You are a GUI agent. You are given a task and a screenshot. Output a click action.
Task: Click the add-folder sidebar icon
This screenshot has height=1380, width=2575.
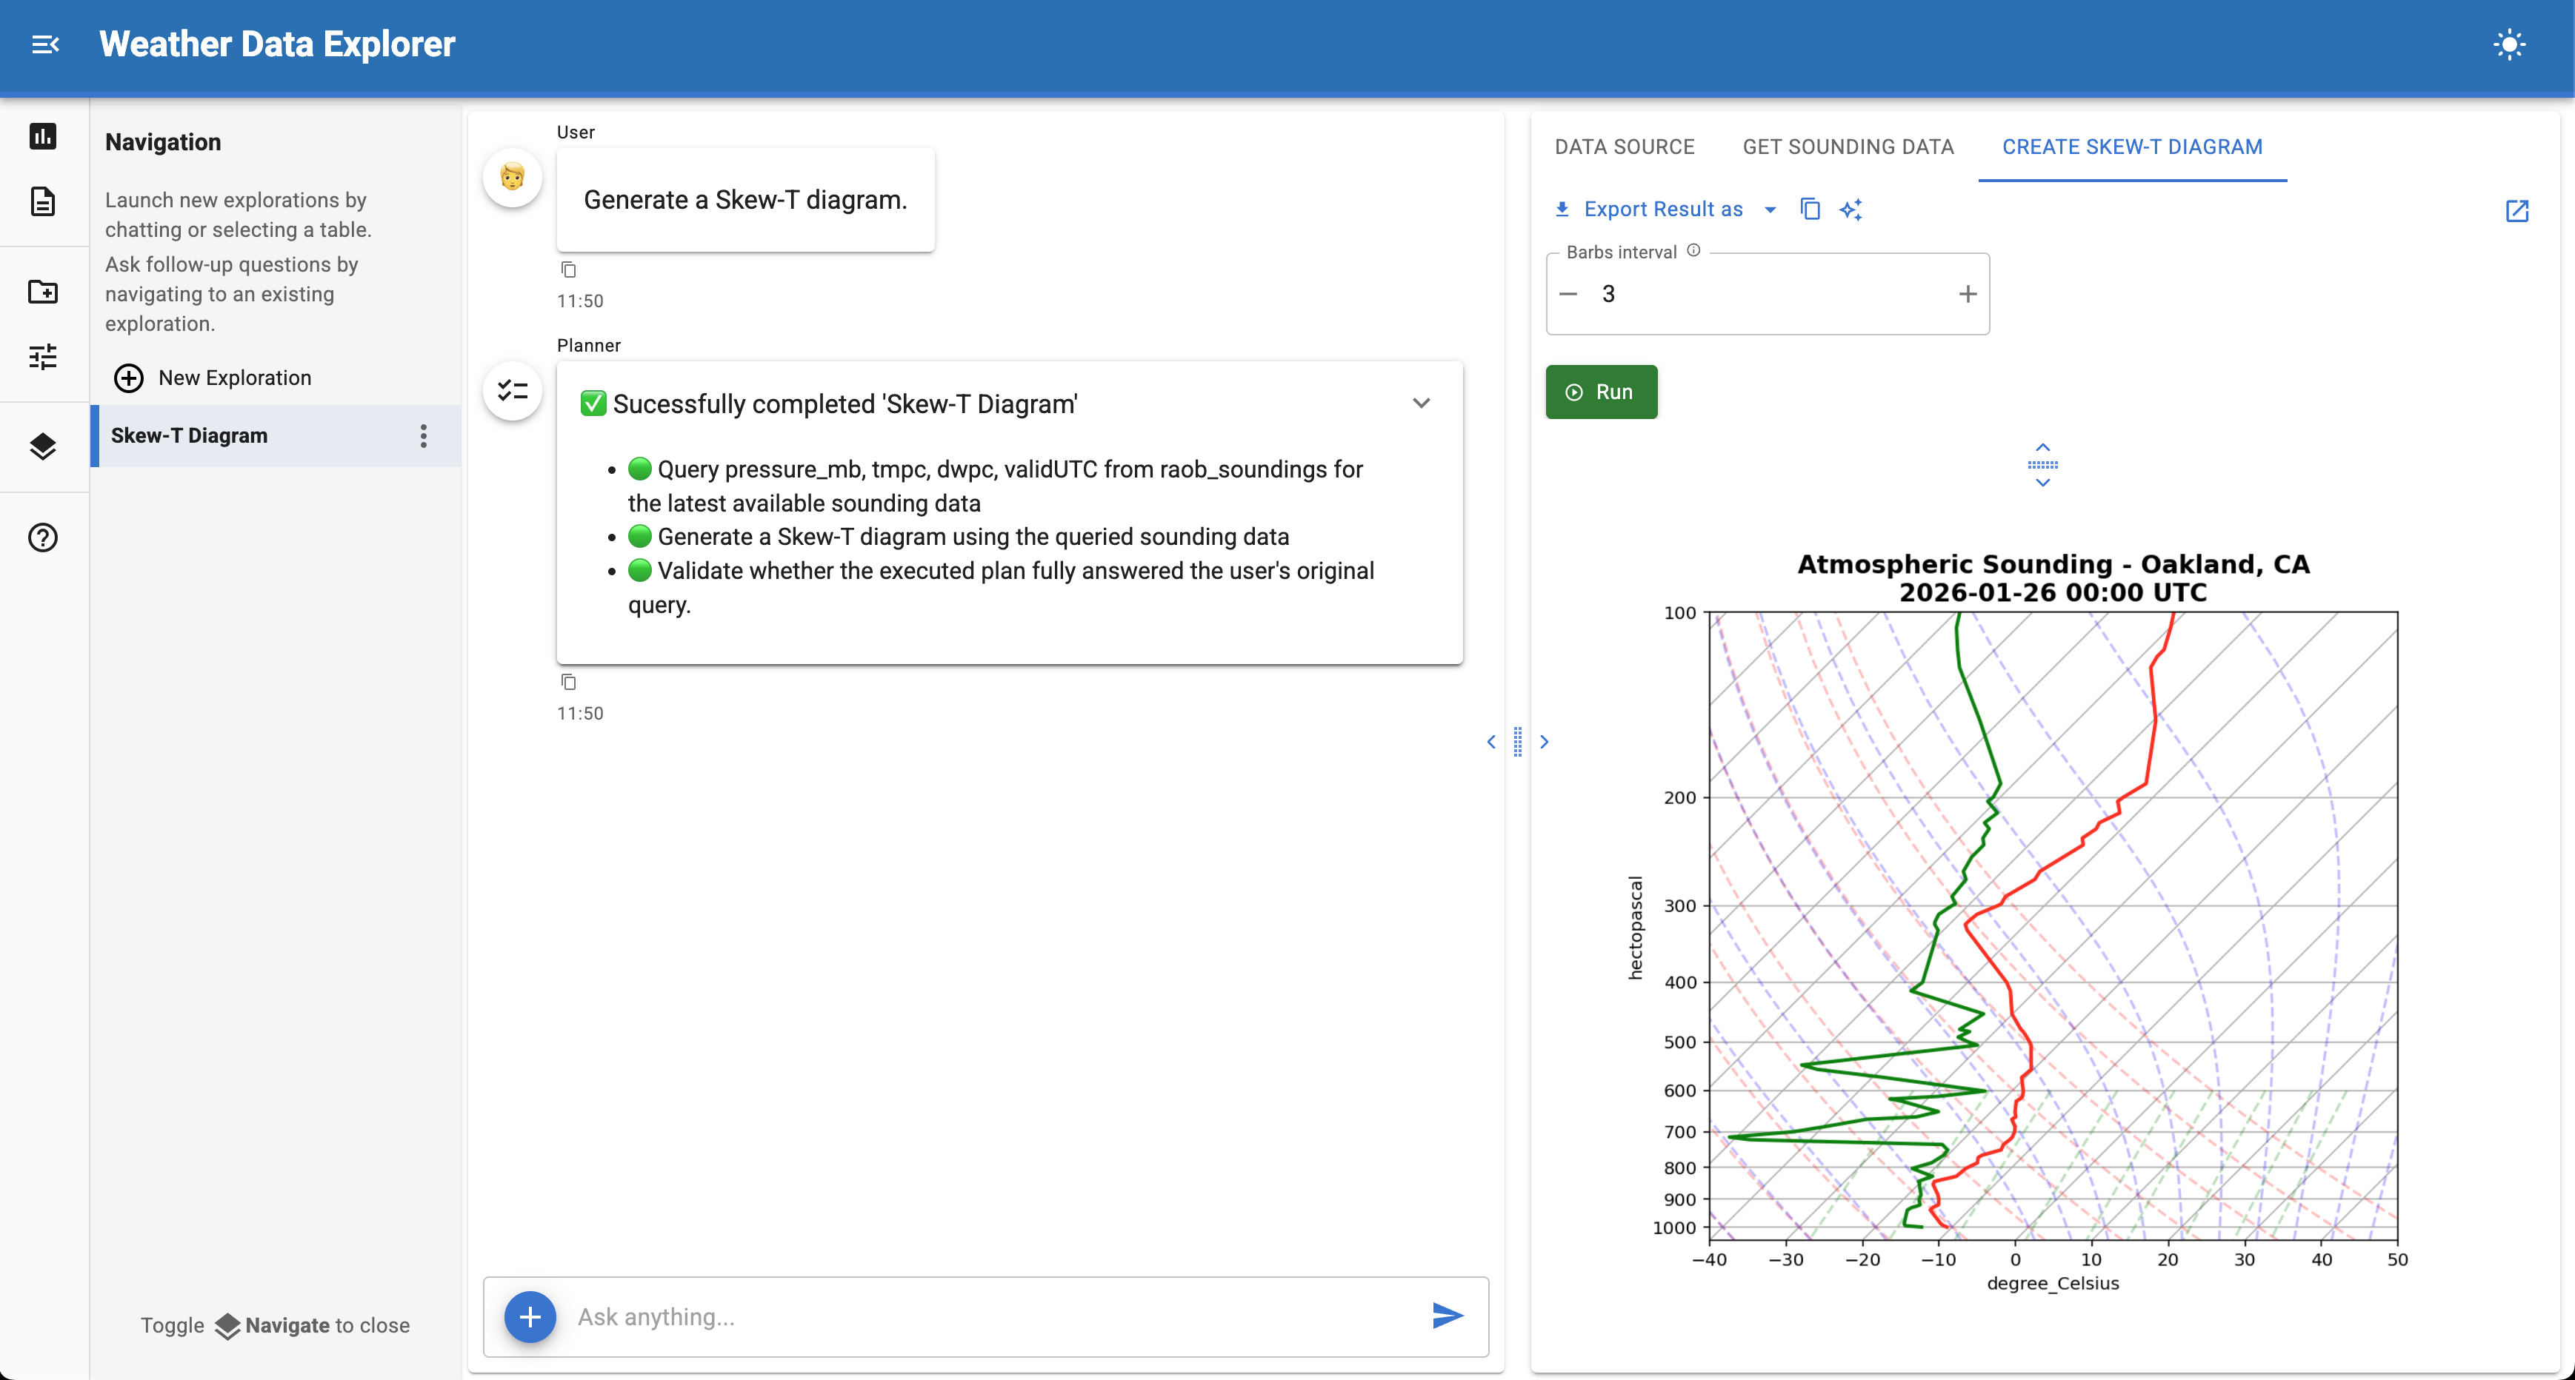tap(43, 292)
